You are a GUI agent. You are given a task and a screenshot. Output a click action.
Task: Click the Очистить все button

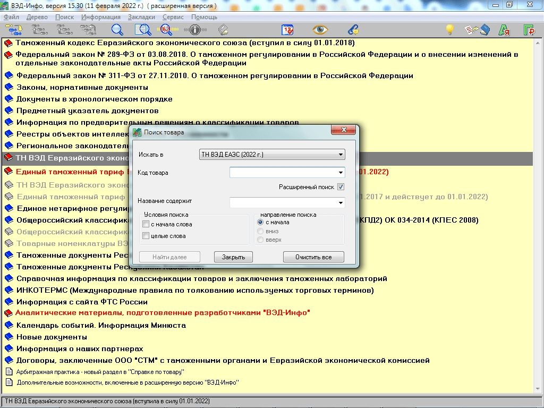(313, 257)
